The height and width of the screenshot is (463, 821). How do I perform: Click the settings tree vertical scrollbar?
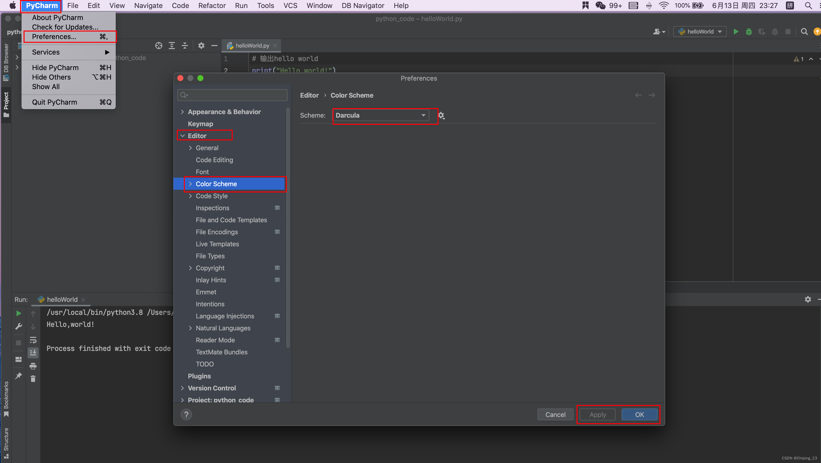(288, 228)
